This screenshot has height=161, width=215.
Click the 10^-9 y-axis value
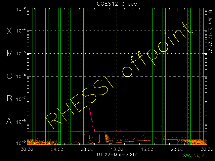21,143
